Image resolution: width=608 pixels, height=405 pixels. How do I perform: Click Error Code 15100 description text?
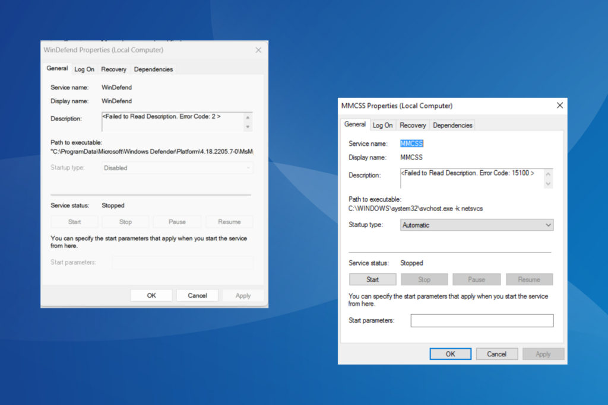(x=467, y=173)
